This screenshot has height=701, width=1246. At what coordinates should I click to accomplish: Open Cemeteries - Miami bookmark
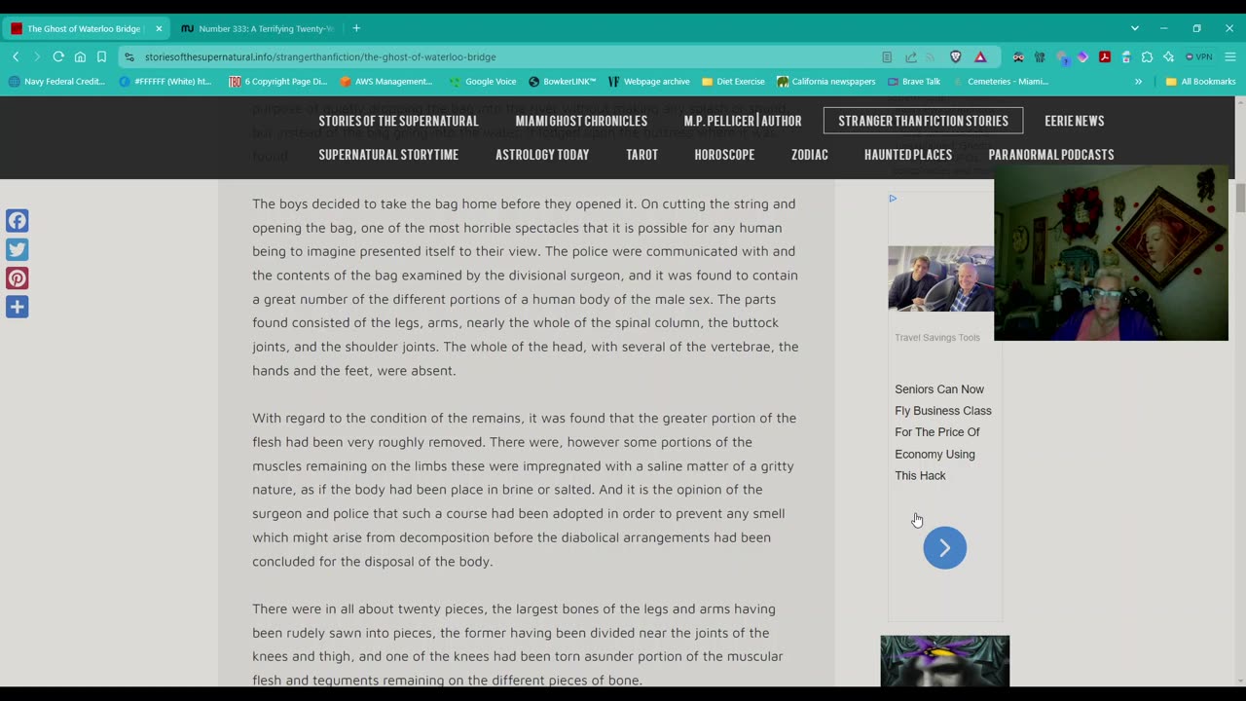coord(1000,82)
